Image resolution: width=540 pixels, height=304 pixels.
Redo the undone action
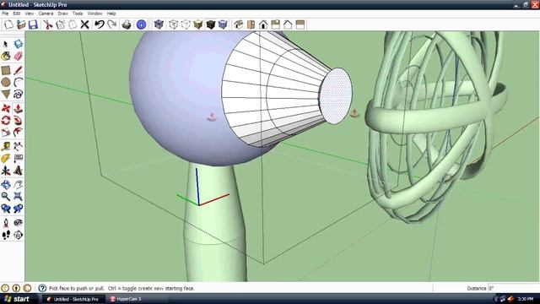112,24
